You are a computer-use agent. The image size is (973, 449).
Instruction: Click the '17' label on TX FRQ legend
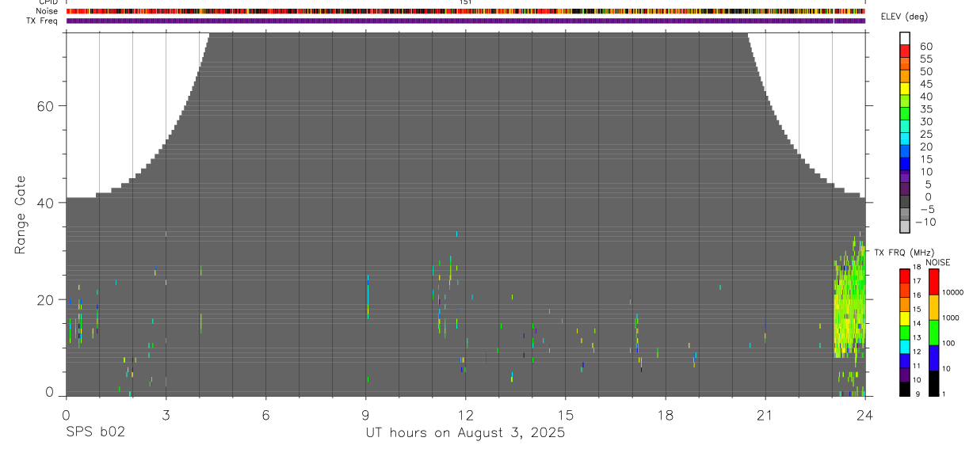[x=917, y=281]
